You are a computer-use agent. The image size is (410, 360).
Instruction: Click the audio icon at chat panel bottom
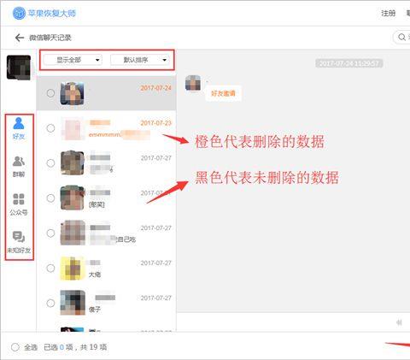(x=399, y=322)
